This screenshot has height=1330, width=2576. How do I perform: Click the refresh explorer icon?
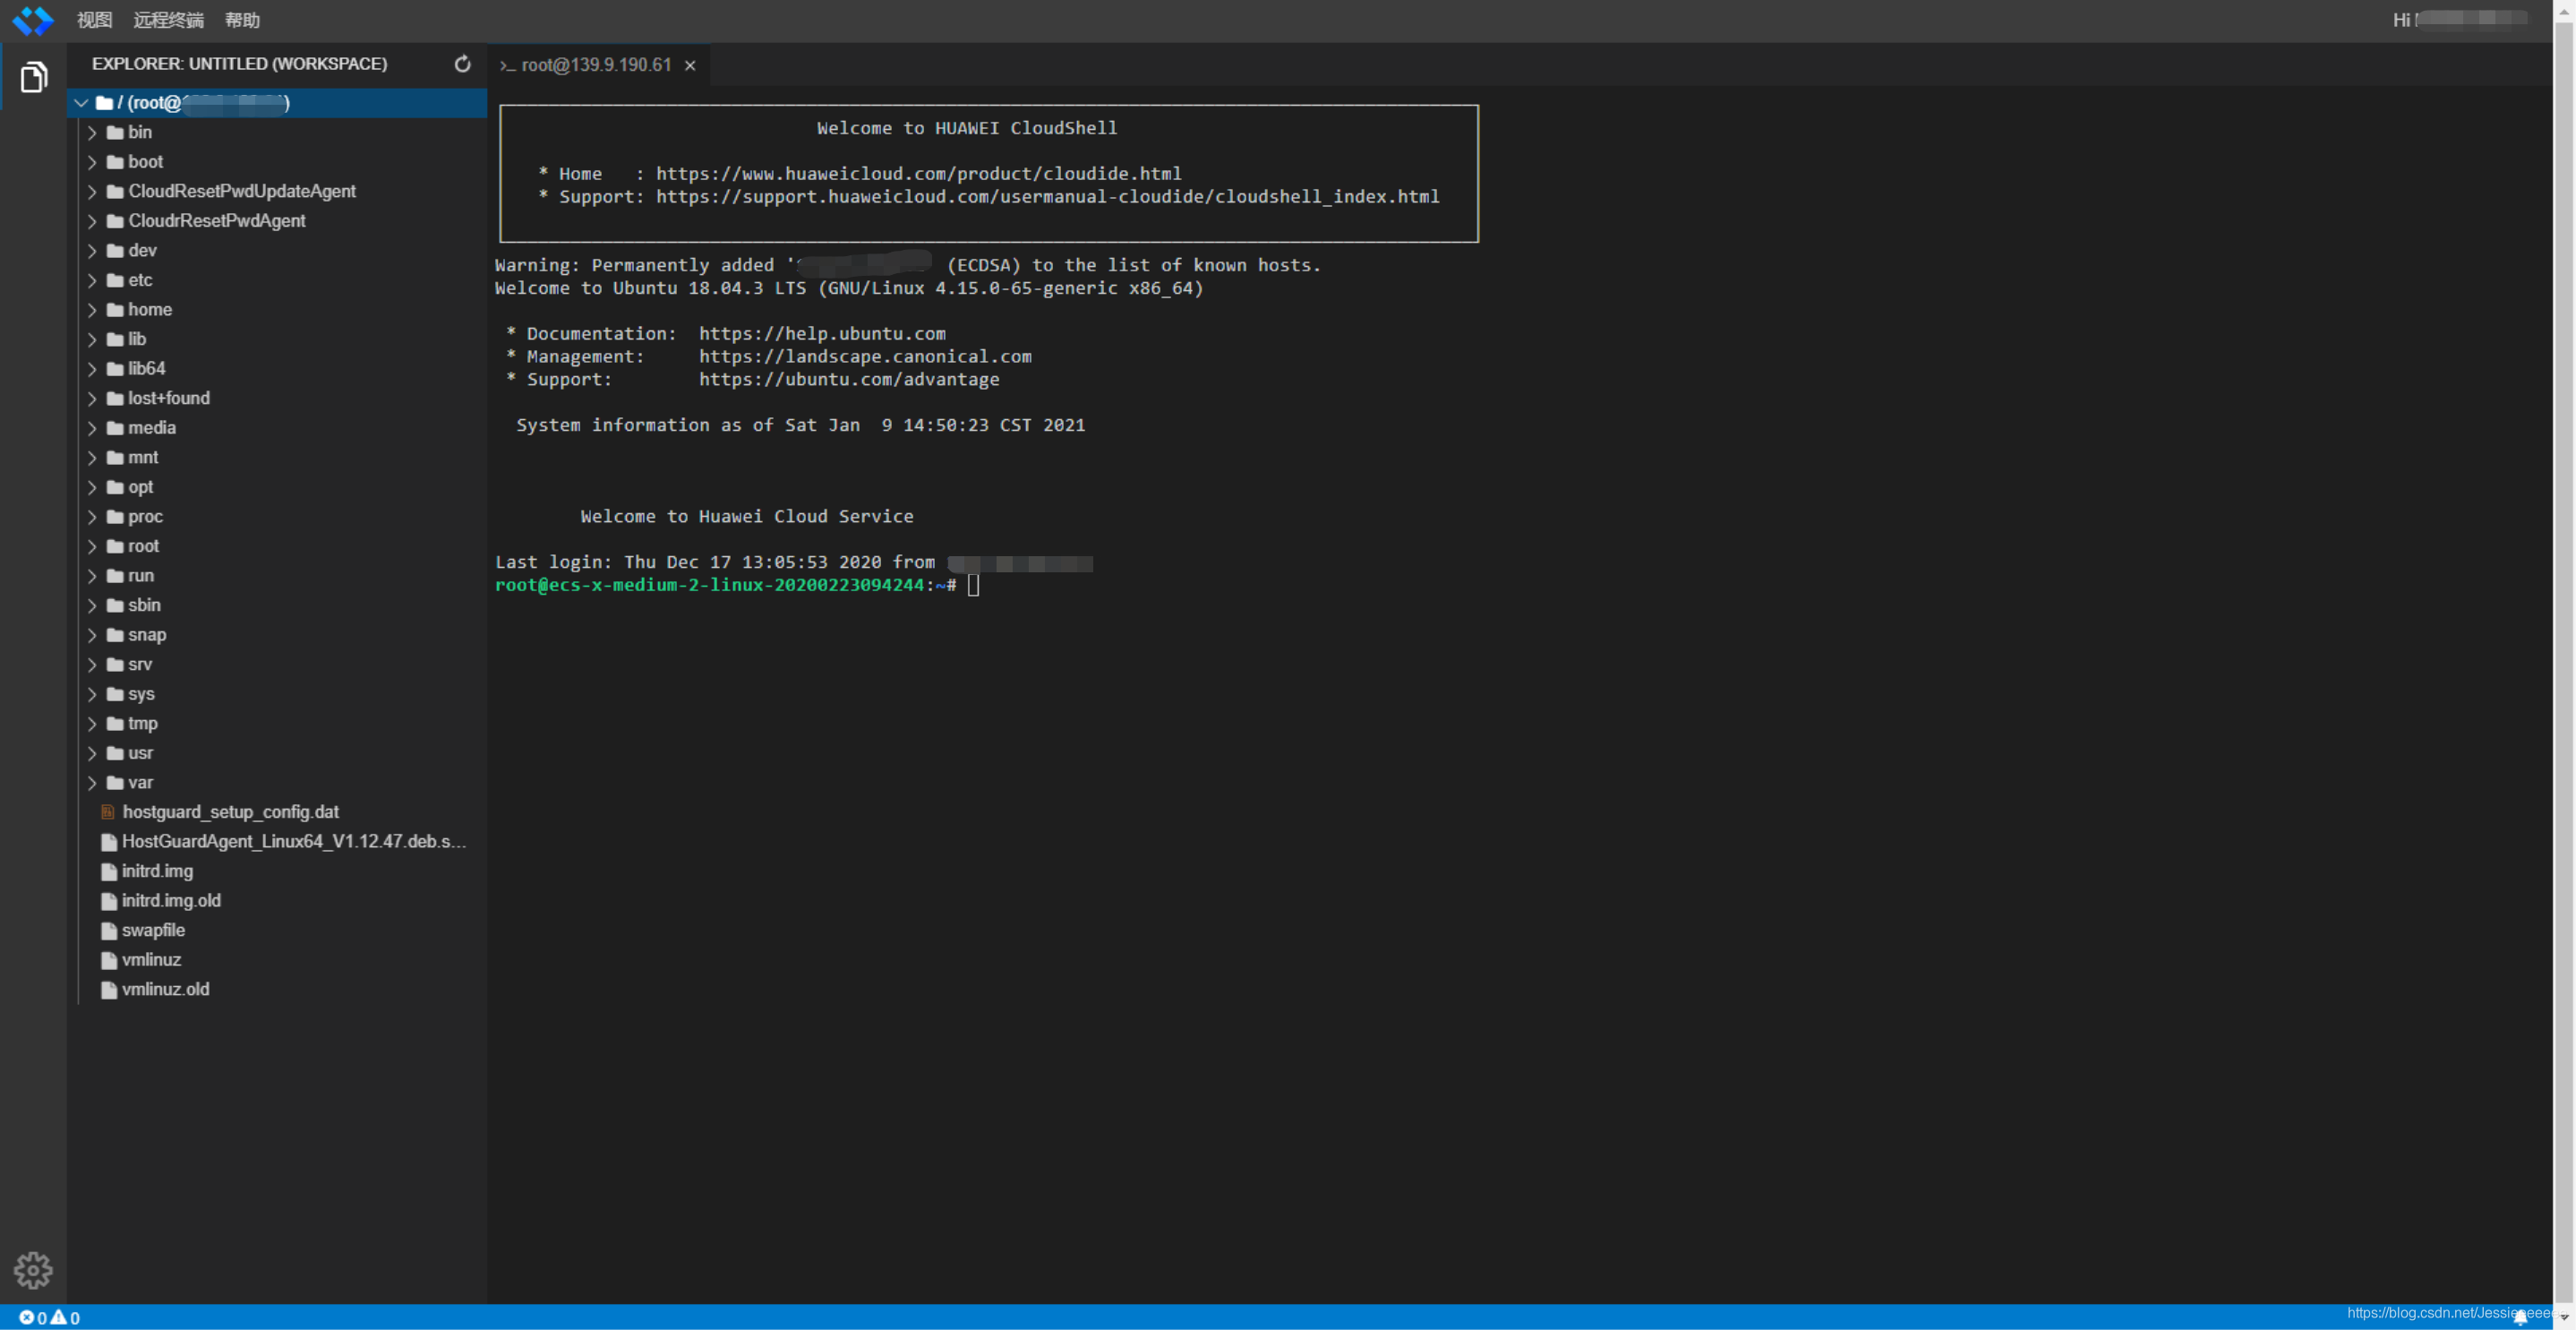462,64
